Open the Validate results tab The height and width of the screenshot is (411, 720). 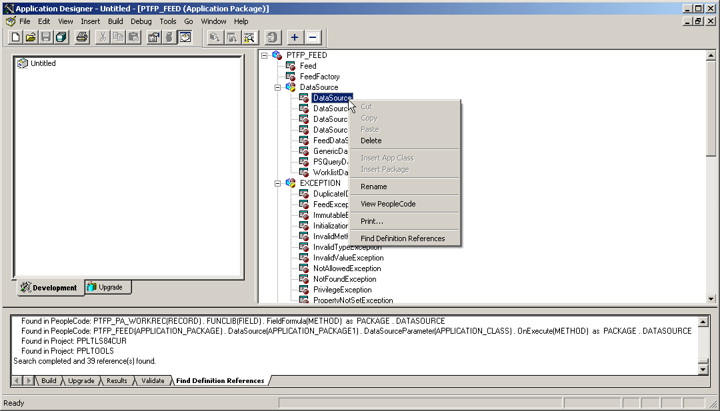(152, 380)
